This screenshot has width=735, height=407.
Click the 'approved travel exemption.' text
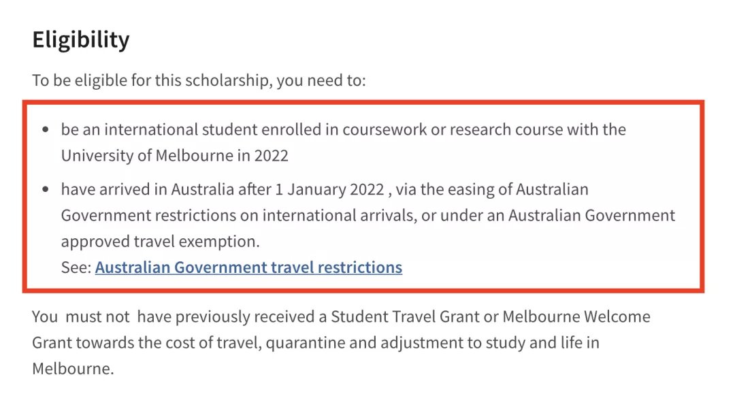[161, 242]
